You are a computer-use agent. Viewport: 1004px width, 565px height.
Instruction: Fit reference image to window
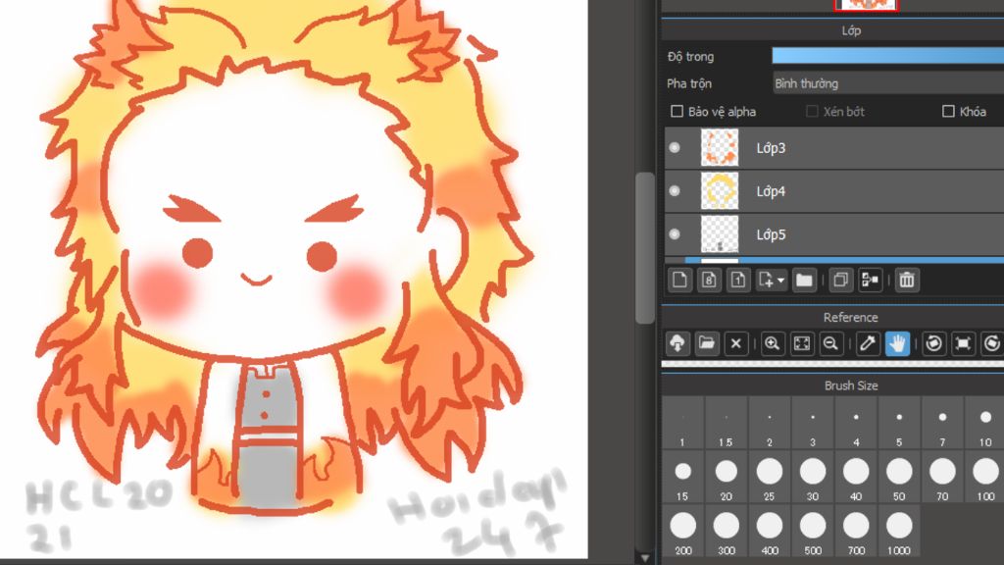[802, 343]
